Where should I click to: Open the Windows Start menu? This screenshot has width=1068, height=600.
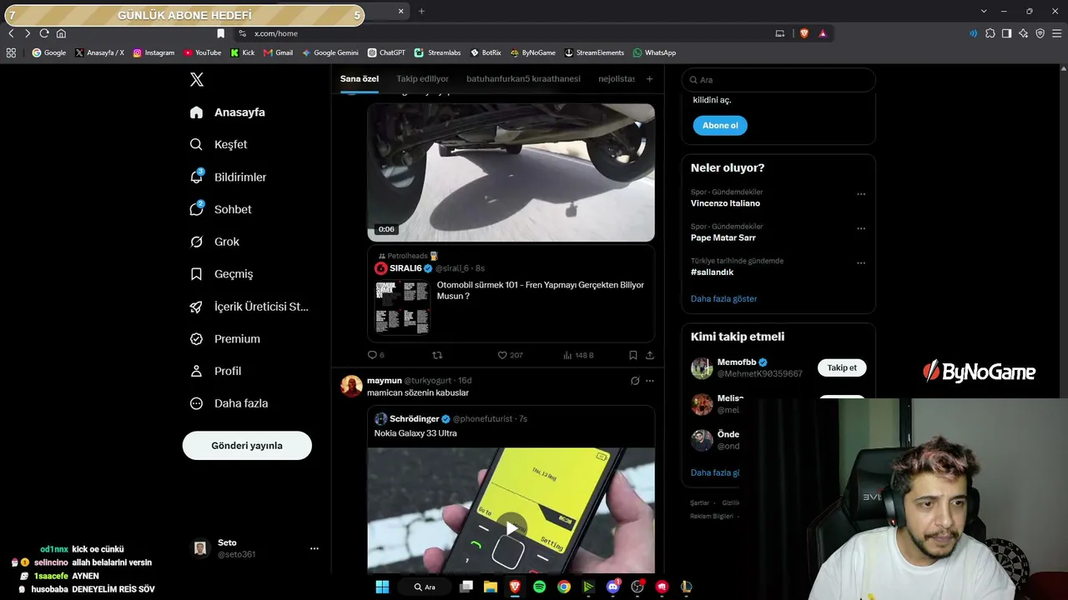pyautogui.click(x=382, y=587)
